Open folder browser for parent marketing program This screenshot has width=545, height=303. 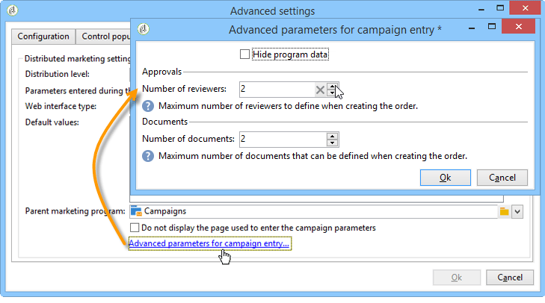point(505,211)
